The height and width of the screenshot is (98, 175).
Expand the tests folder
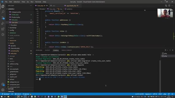pos(11,59)
